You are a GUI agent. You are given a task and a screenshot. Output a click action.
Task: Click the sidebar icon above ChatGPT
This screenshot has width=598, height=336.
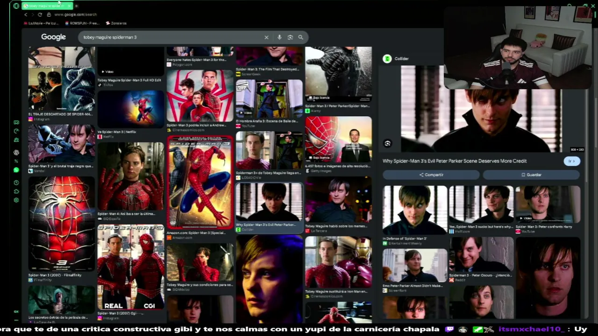(x=16, y=140)
